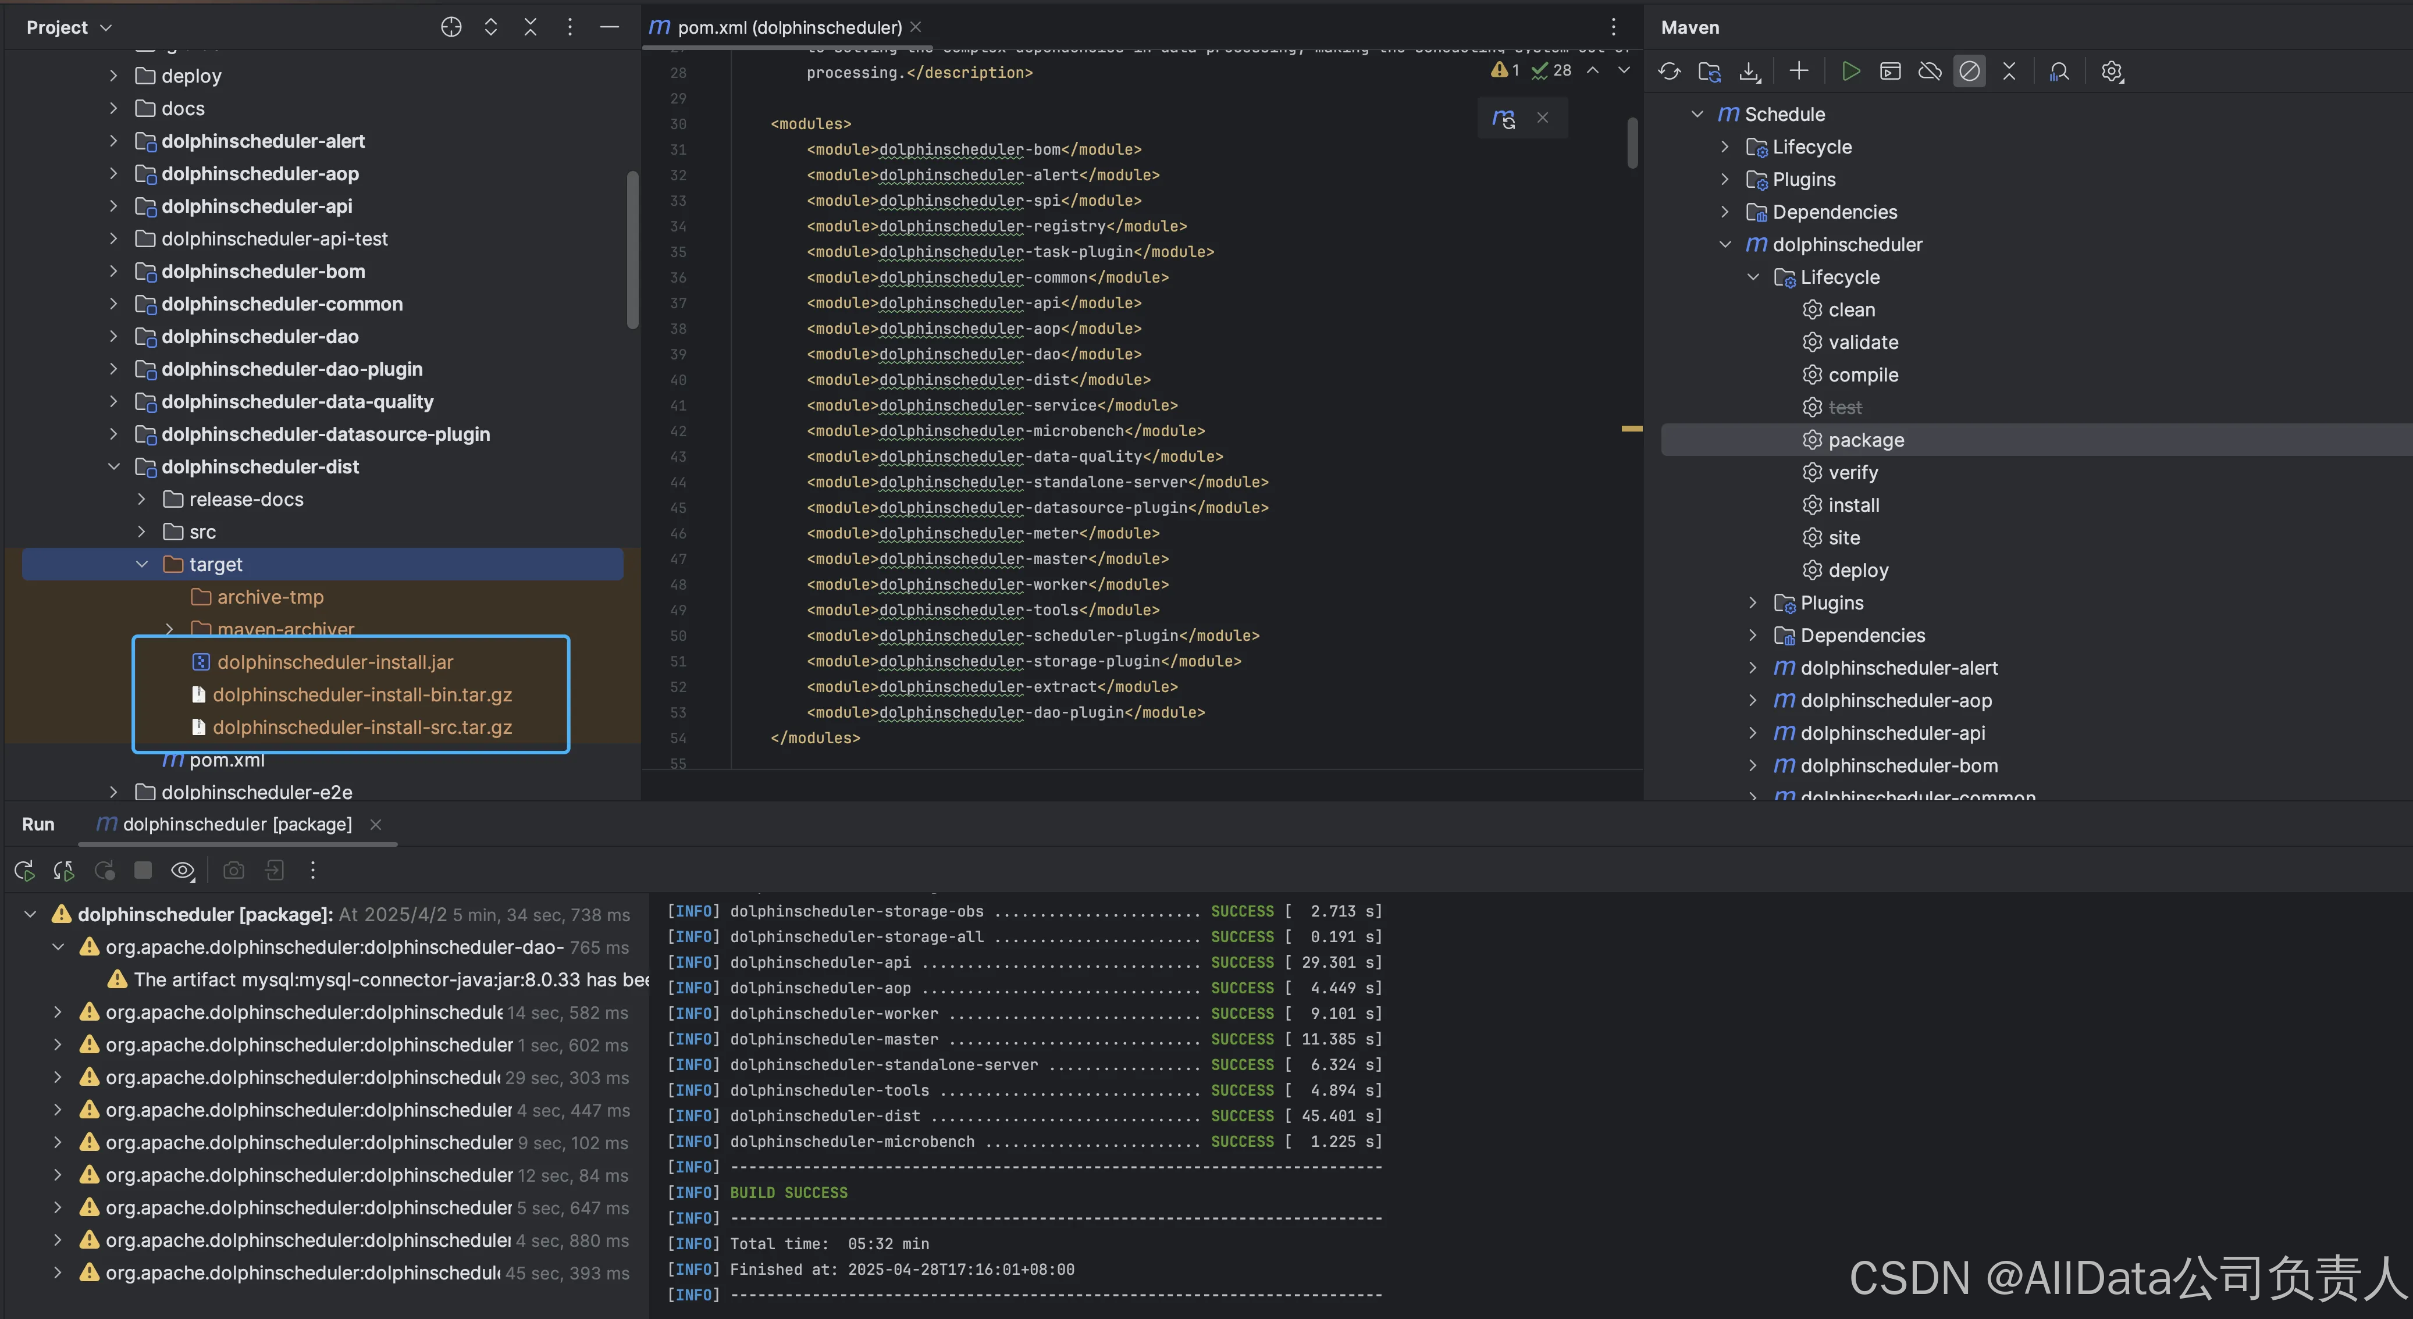This screenshot has height=1319, width=2413.
Task: Add Maven project with plus icon
Action: click(x=1799, y=71)
